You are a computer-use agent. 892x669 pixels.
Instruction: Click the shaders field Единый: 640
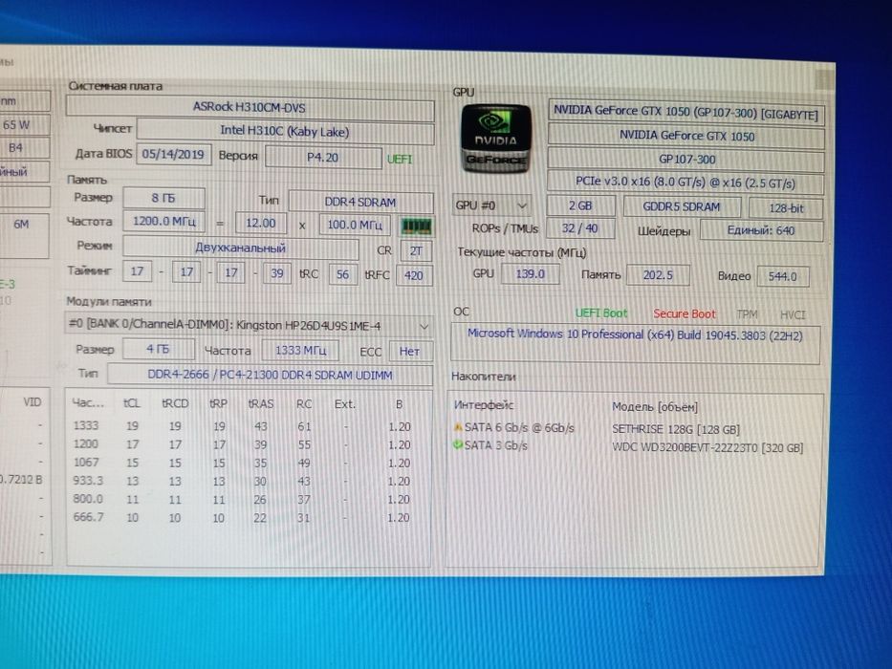[x=761, y=230]
